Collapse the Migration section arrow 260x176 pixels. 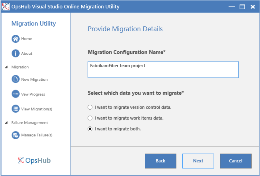[x=6, y=67]
